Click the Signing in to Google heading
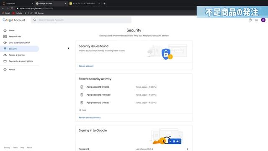Viewport: 268px width, 151px height. 93,130
